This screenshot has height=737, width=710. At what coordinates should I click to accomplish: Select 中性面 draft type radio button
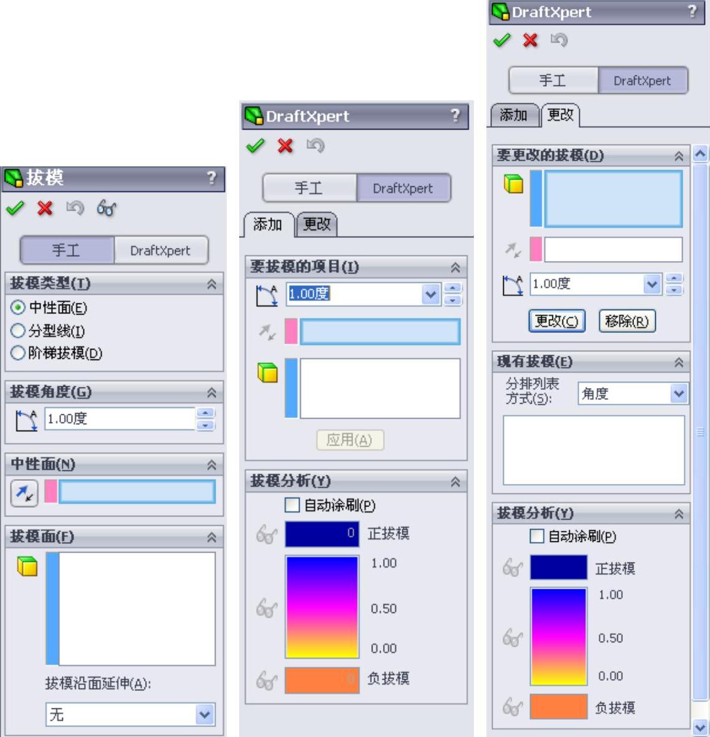[18, 307]
